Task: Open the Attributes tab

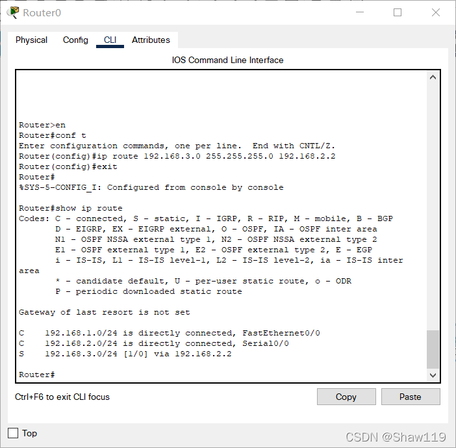Action: click(151, 40)
